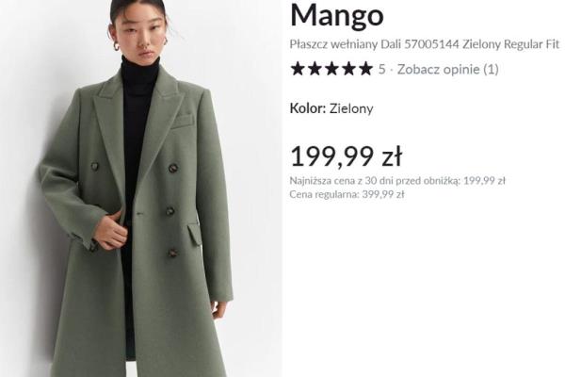
Task: Click the first rating star
Action: tap(298, 69)
